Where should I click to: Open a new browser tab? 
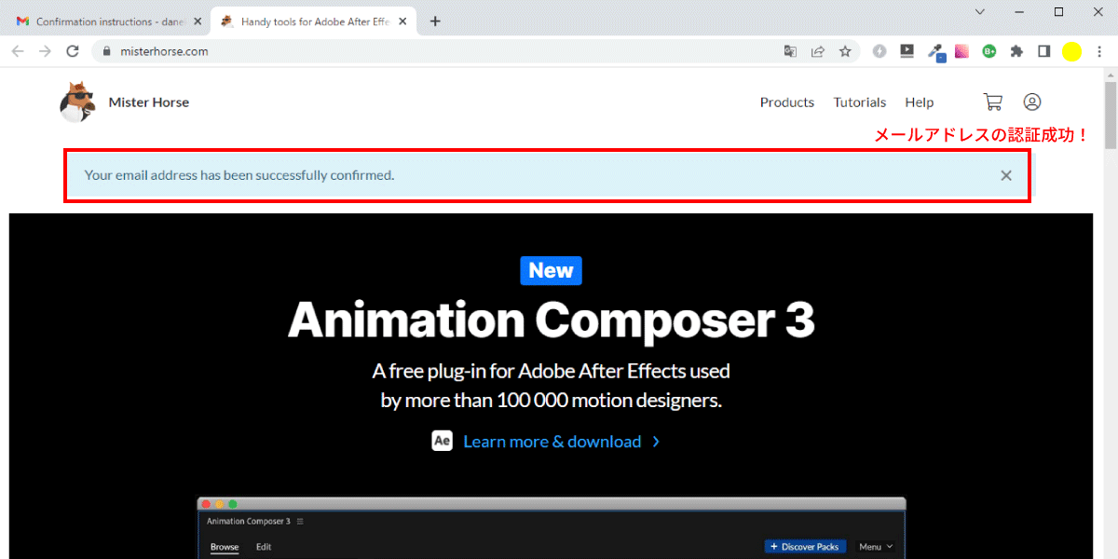click(435, 21)
